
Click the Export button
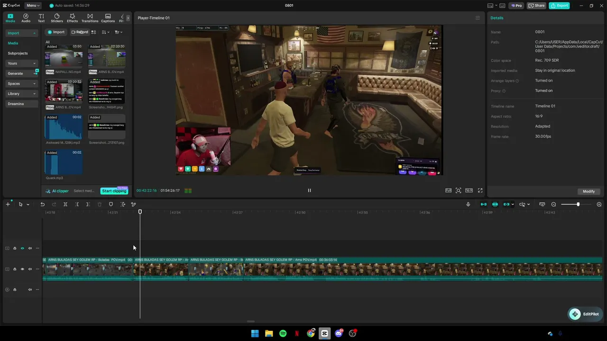[x=559, y=6]
